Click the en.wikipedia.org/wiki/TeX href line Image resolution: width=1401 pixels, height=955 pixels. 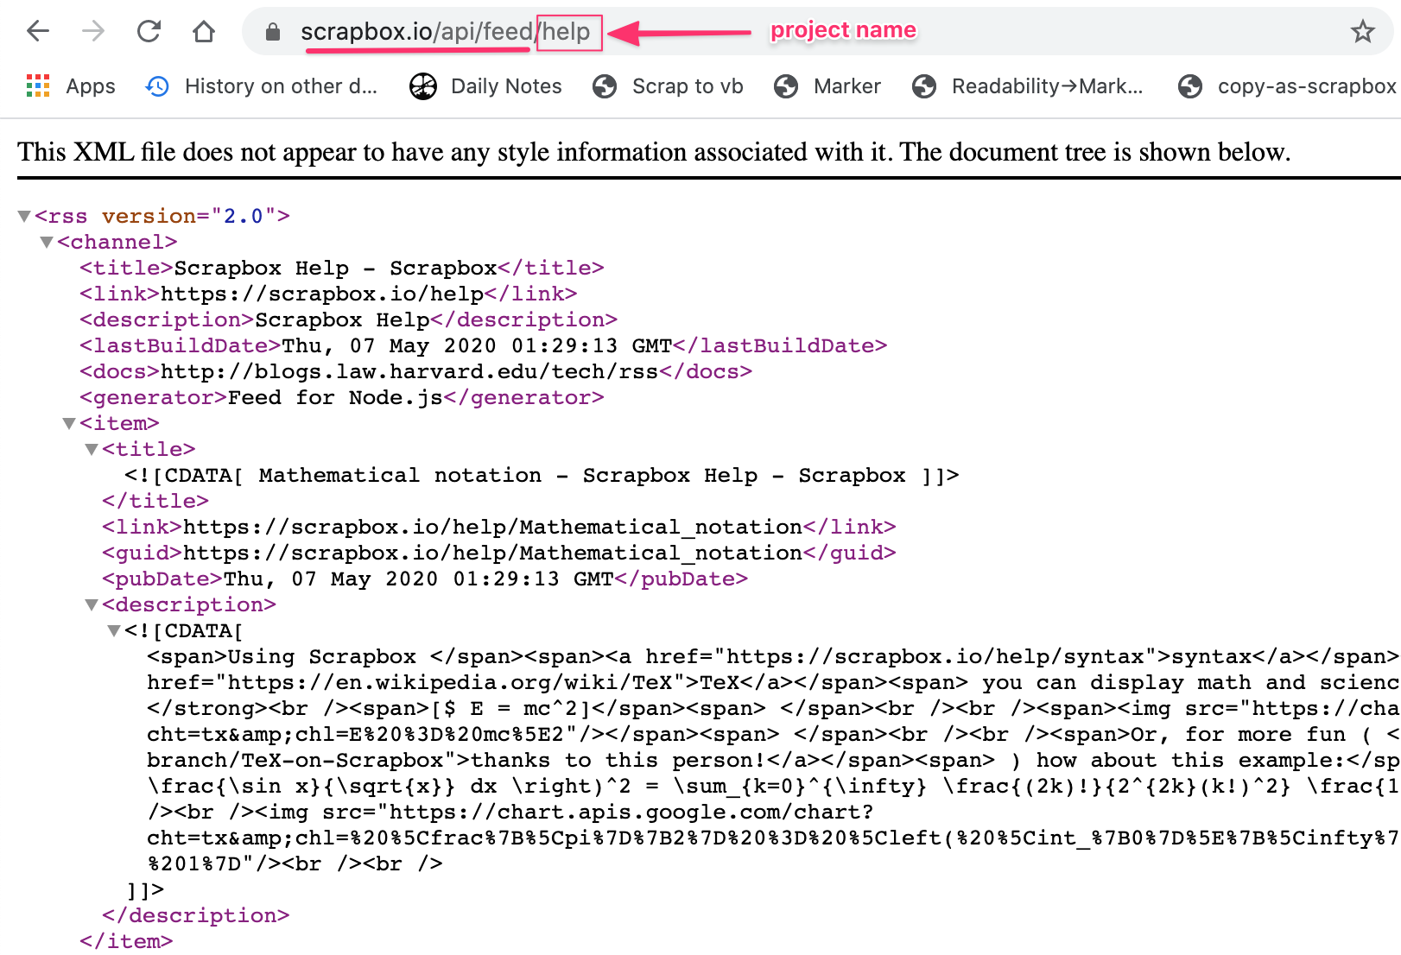773,682
